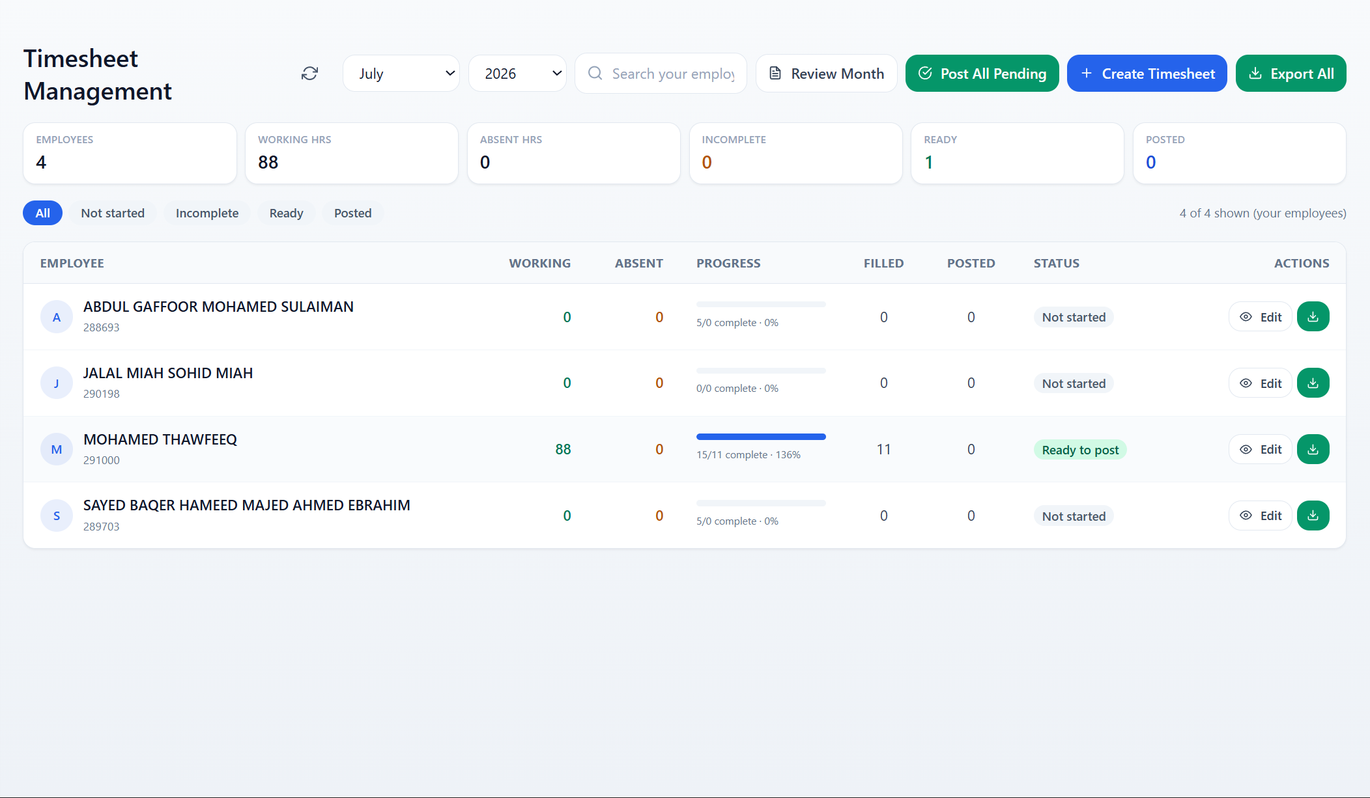Click the Absent Hrs summary card
This screenshot has height=798, width=1370.
(574, 154)
